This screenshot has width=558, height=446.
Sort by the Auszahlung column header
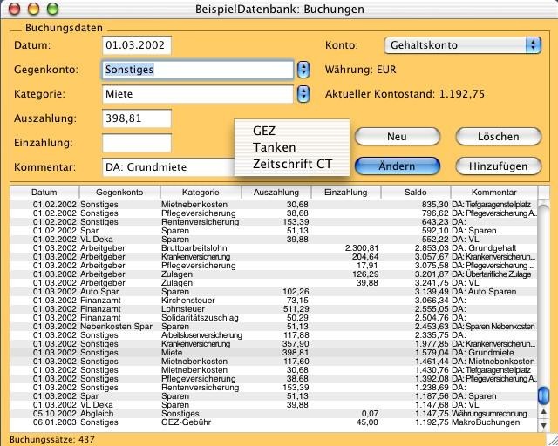[276, 192]
